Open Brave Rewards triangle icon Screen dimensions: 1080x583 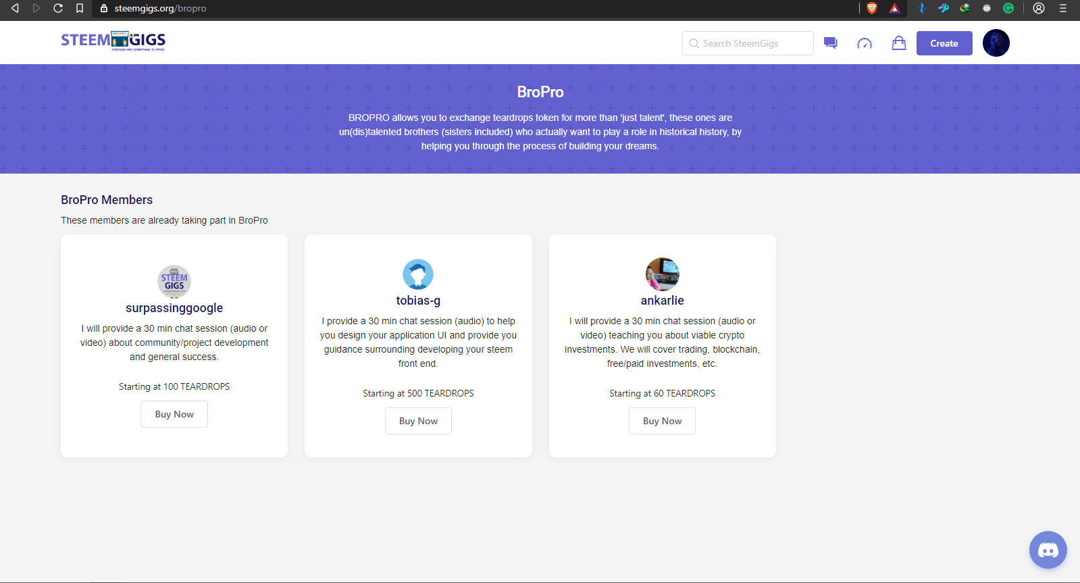tap(895, 8)
